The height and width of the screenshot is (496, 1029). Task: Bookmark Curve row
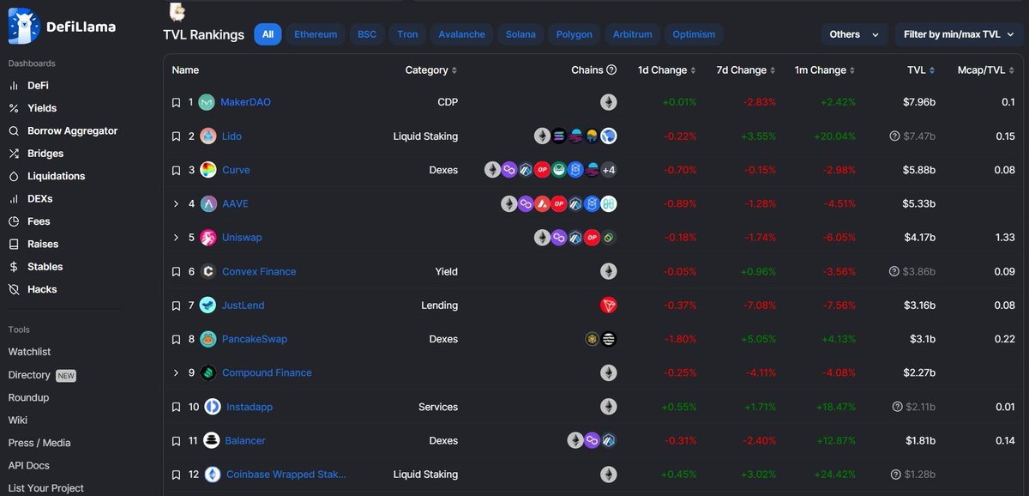coord(176,170)
